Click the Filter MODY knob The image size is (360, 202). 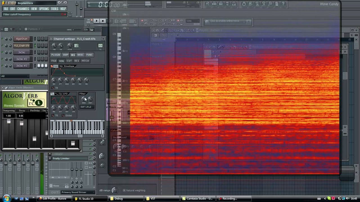[90, 99]
